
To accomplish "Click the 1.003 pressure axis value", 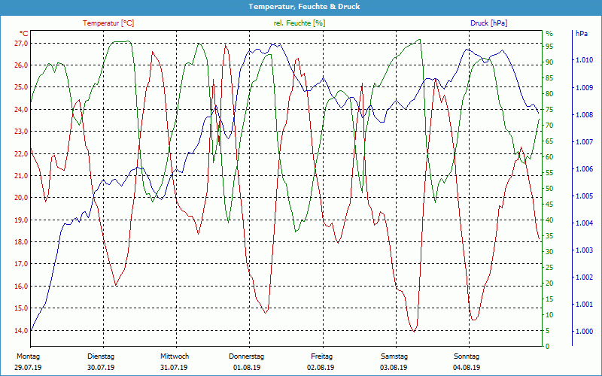I will pos(584,250).
